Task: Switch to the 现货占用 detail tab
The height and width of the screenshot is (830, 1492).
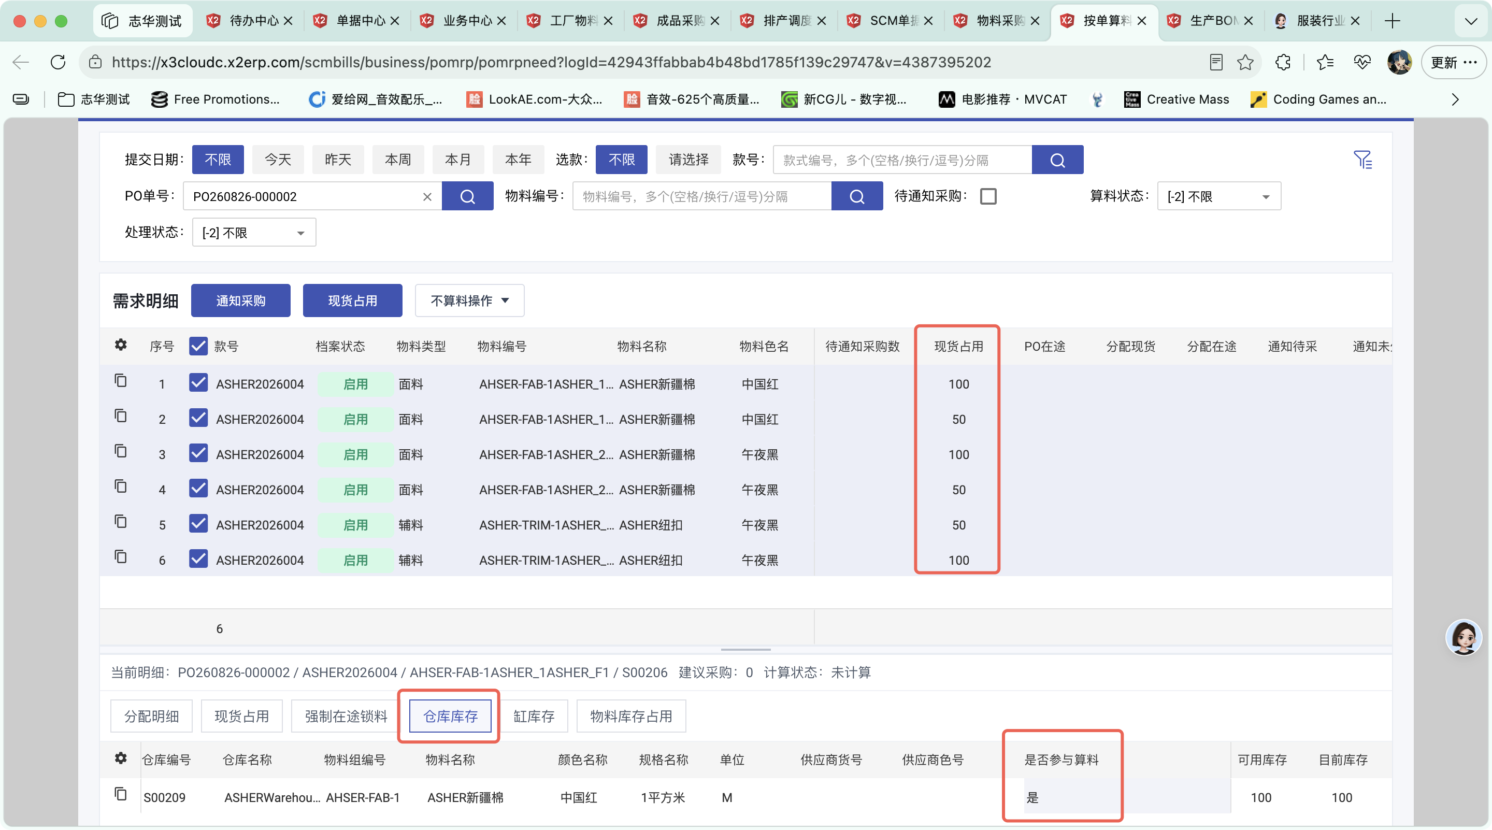Action: [x=241, y=717]
